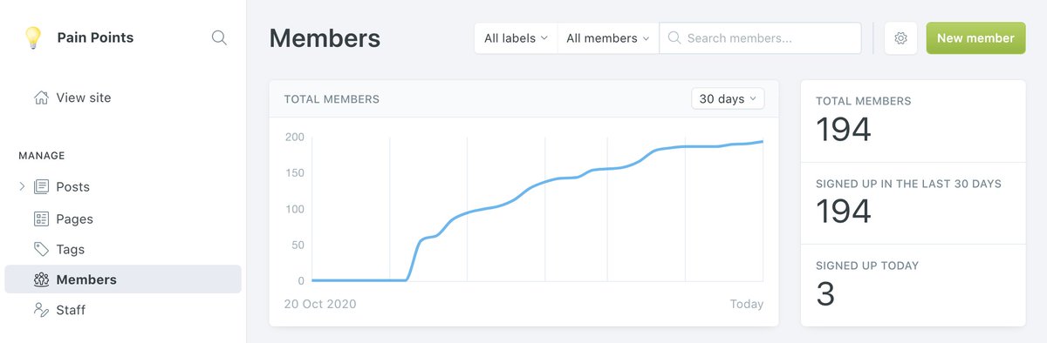Image resolution: width=1047 pixels, height=343 pixels.
Task: Click the Staff person-pen icon
Action: point(41,310)
